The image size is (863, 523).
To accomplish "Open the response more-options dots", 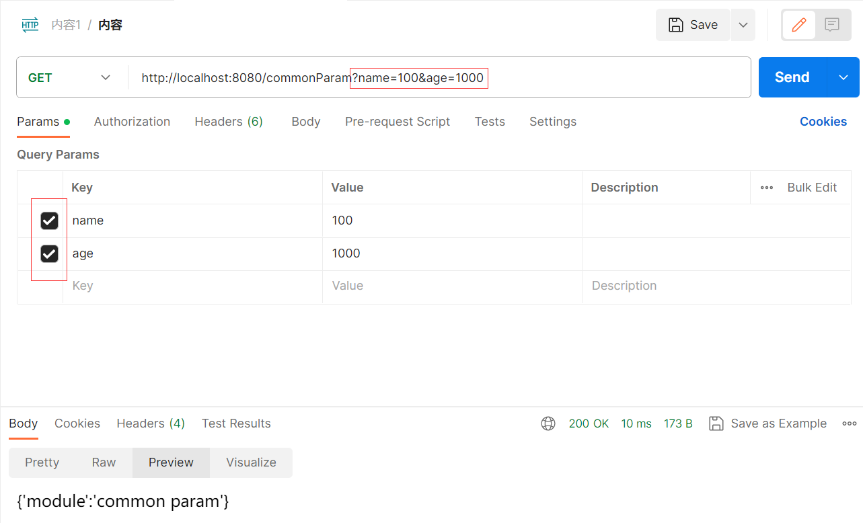I will tap(849, 424).
